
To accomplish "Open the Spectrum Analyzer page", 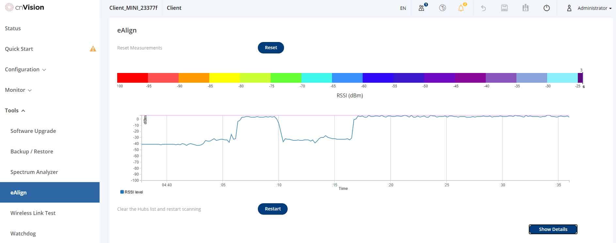I will tap(34, 172).
